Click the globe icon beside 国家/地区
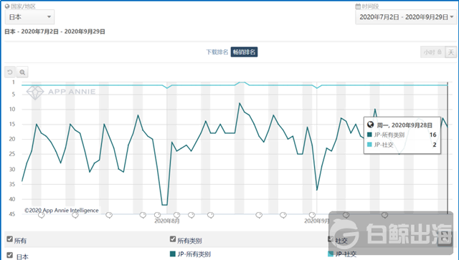Screen dimensions: 459x260 click(7, 6)
